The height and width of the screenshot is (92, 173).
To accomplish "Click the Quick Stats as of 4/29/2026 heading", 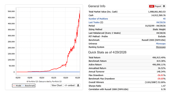I will coord(107,52).
